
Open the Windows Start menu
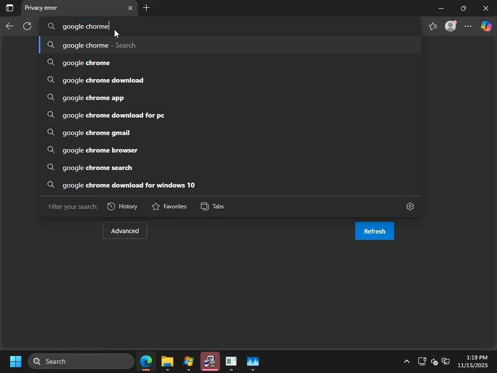tap(16, 361)
